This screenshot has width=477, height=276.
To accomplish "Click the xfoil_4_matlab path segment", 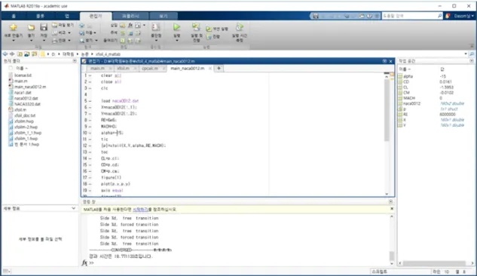I will coord(108,54).
